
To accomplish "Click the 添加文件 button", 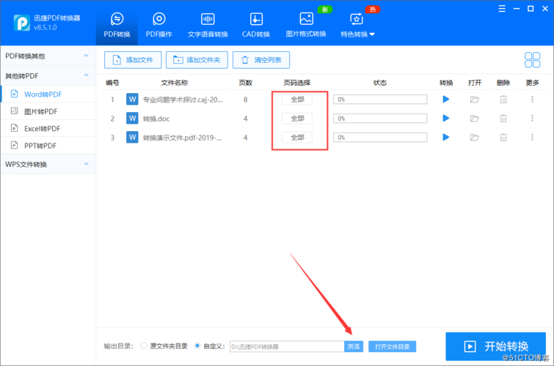I will 133,60.
